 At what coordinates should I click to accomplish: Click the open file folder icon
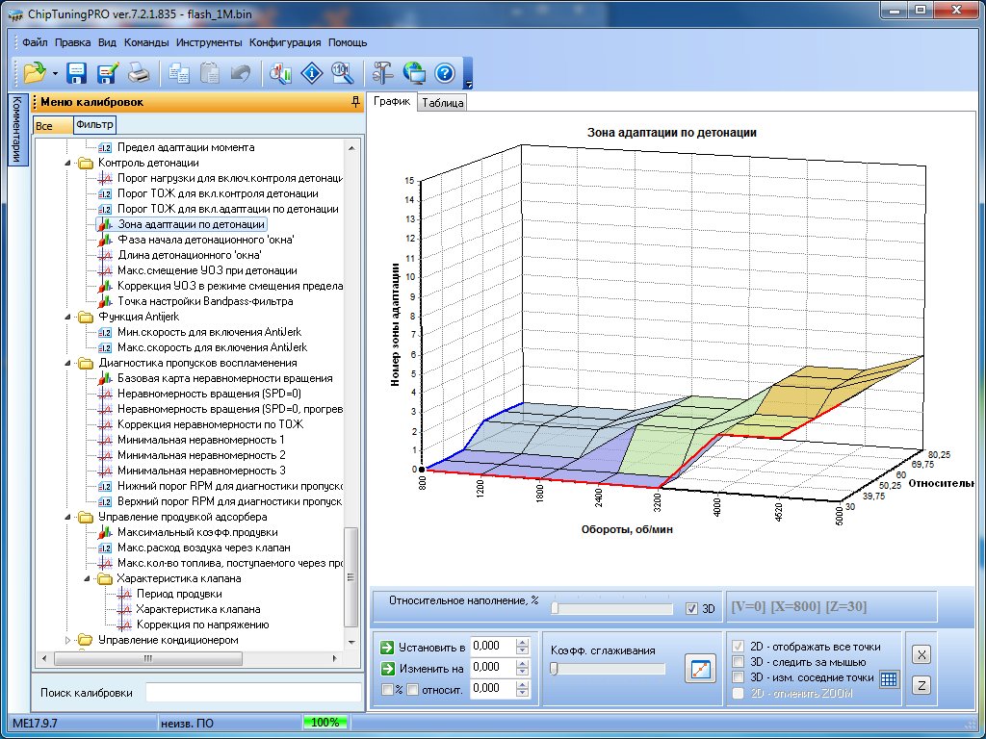tap(35, 72)
